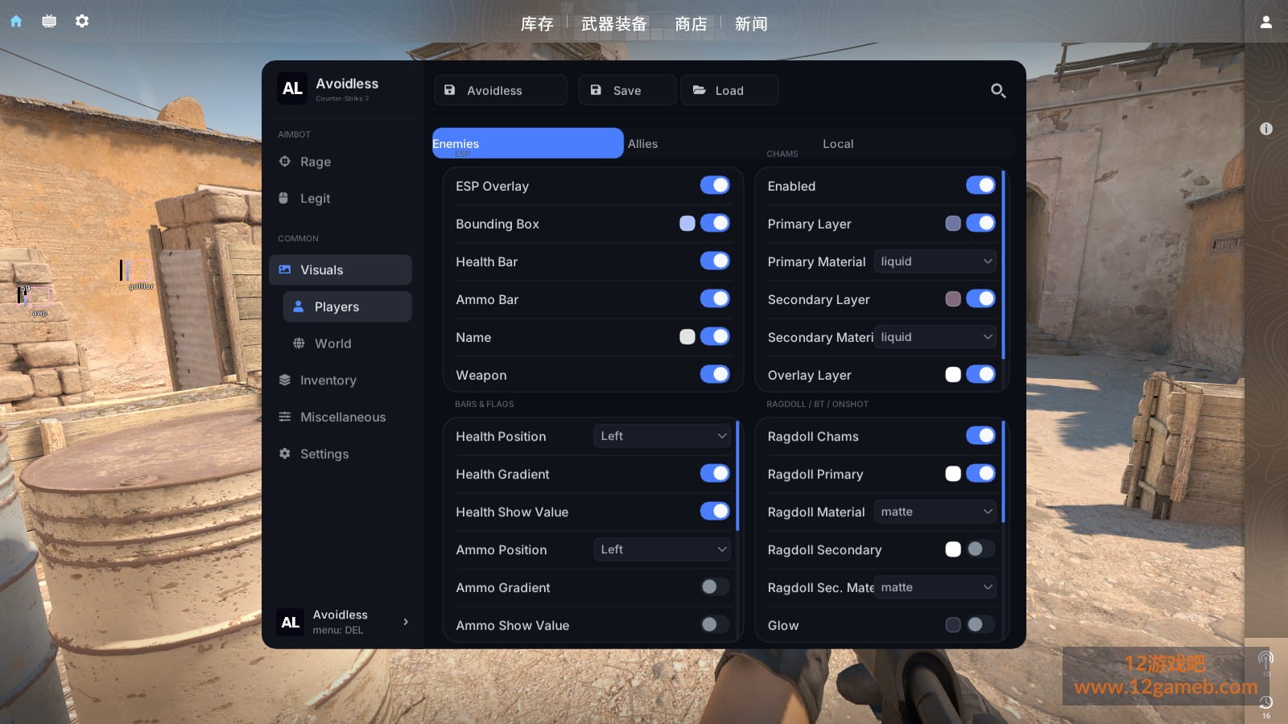Screen dimensions: 1288x724
Task: Click the AL logo next to Avoidless
Action: pyautogui.click(x=292, y=88)
